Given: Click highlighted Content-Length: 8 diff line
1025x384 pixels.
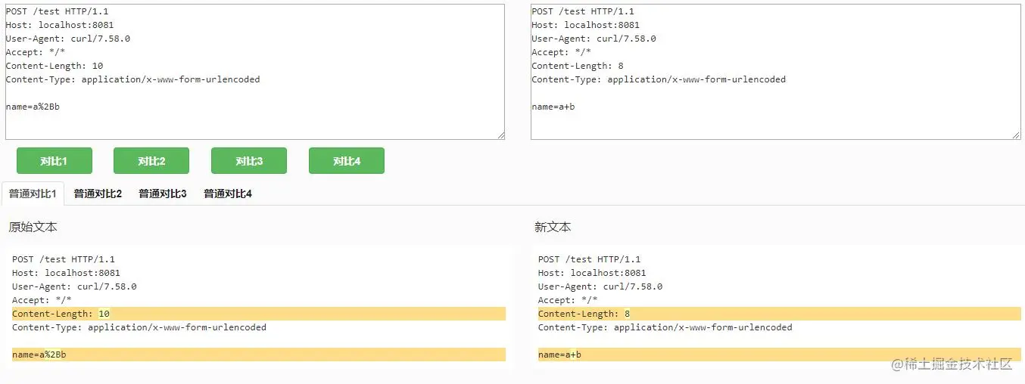Looking at the screenshot, I should (779, 314).
